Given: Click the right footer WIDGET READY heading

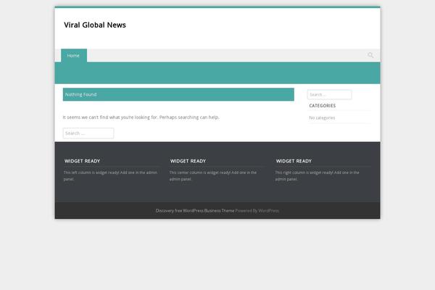Looking at the screenshot, I should 294,161.
